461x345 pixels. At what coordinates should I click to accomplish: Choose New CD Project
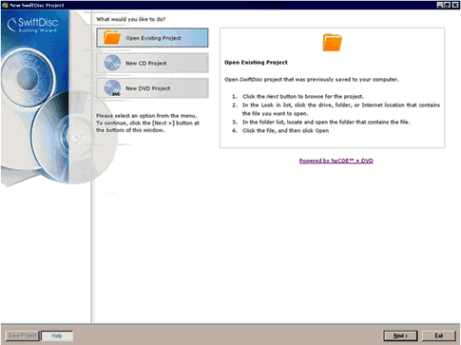(152, 63)
